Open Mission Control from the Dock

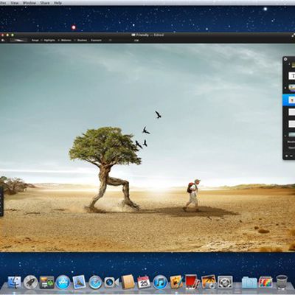(x=46, y=282)
